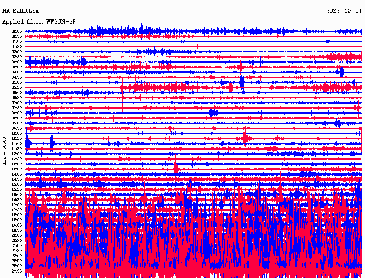Select the 06:00 time label
This screenshot has height=278, width=365.
pos(17,93)
